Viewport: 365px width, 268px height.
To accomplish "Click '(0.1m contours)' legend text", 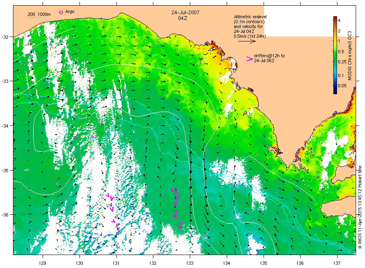I will click(249, 22).
